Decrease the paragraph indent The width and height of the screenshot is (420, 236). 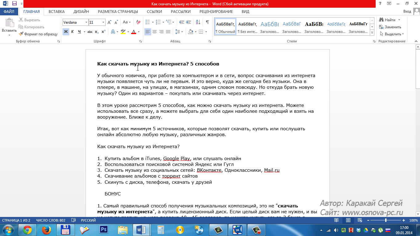pos(182,22)
